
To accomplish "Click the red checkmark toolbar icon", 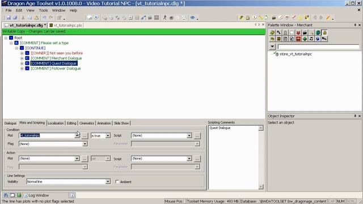I will click(294, 18).
